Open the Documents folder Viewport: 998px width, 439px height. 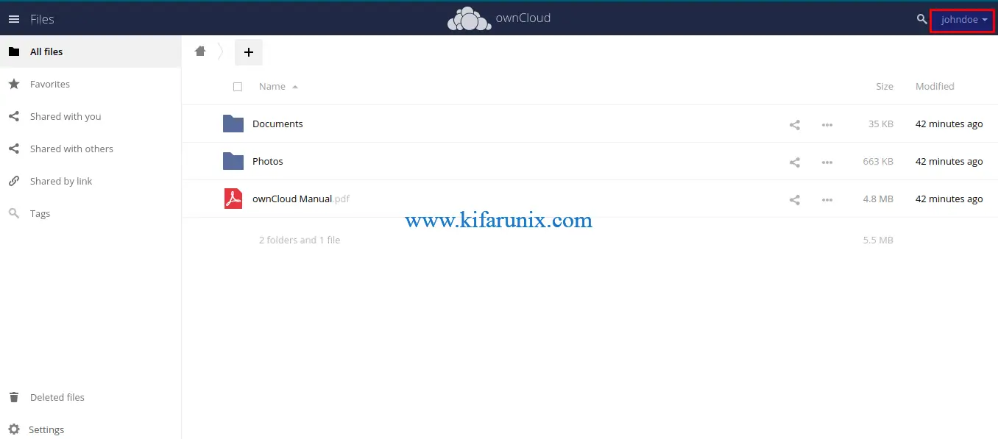[x=277, y=124]
